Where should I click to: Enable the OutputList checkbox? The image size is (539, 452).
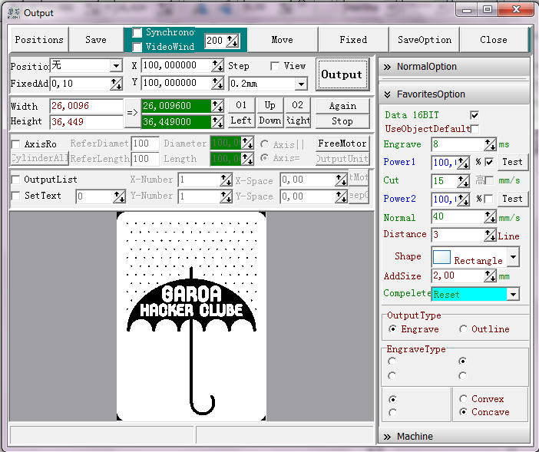[16, 180]
